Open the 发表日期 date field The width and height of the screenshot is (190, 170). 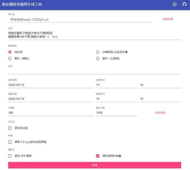tap(51, 85)
